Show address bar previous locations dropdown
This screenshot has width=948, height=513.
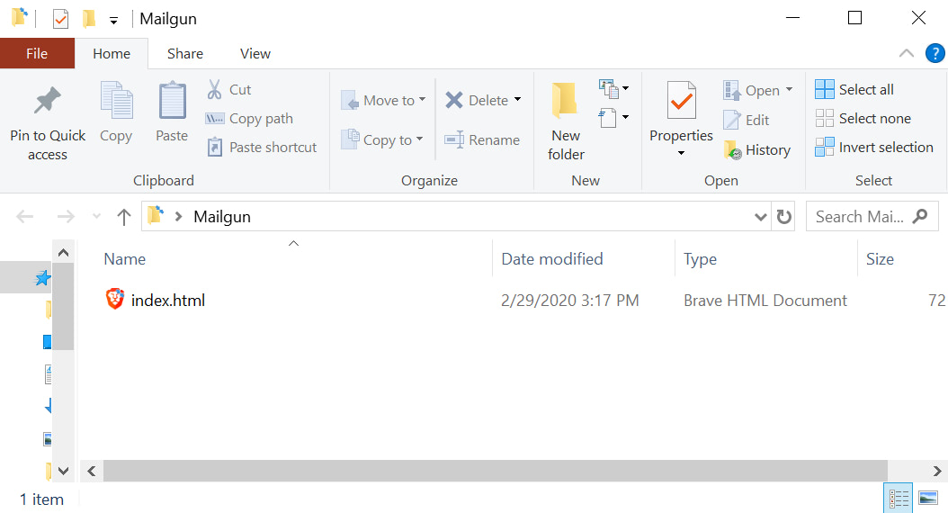tap(761, 217)
